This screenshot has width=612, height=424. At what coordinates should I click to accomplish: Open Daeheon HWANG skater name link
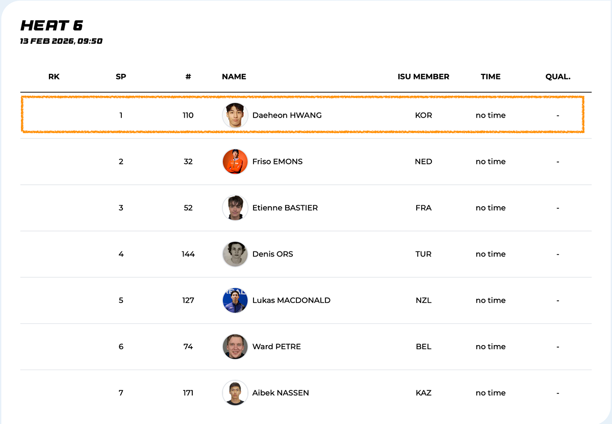tap(287, 116)
